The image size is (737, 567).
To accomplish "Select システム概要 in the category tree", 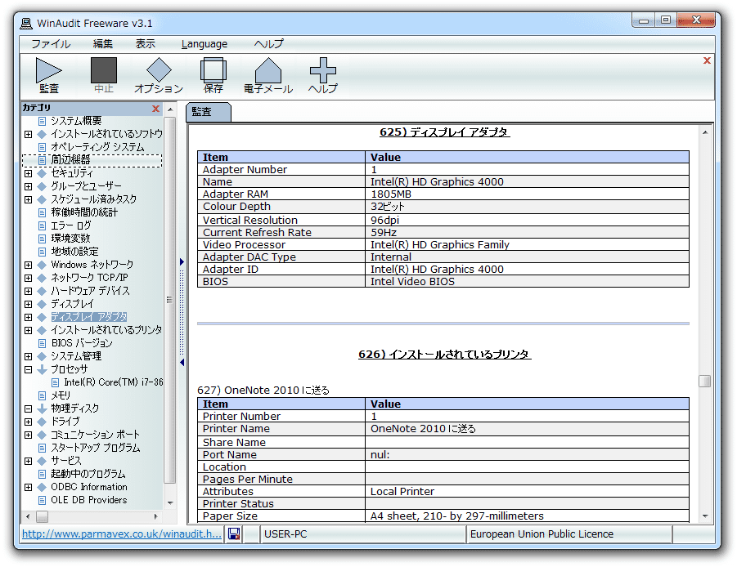I will 76,121.
